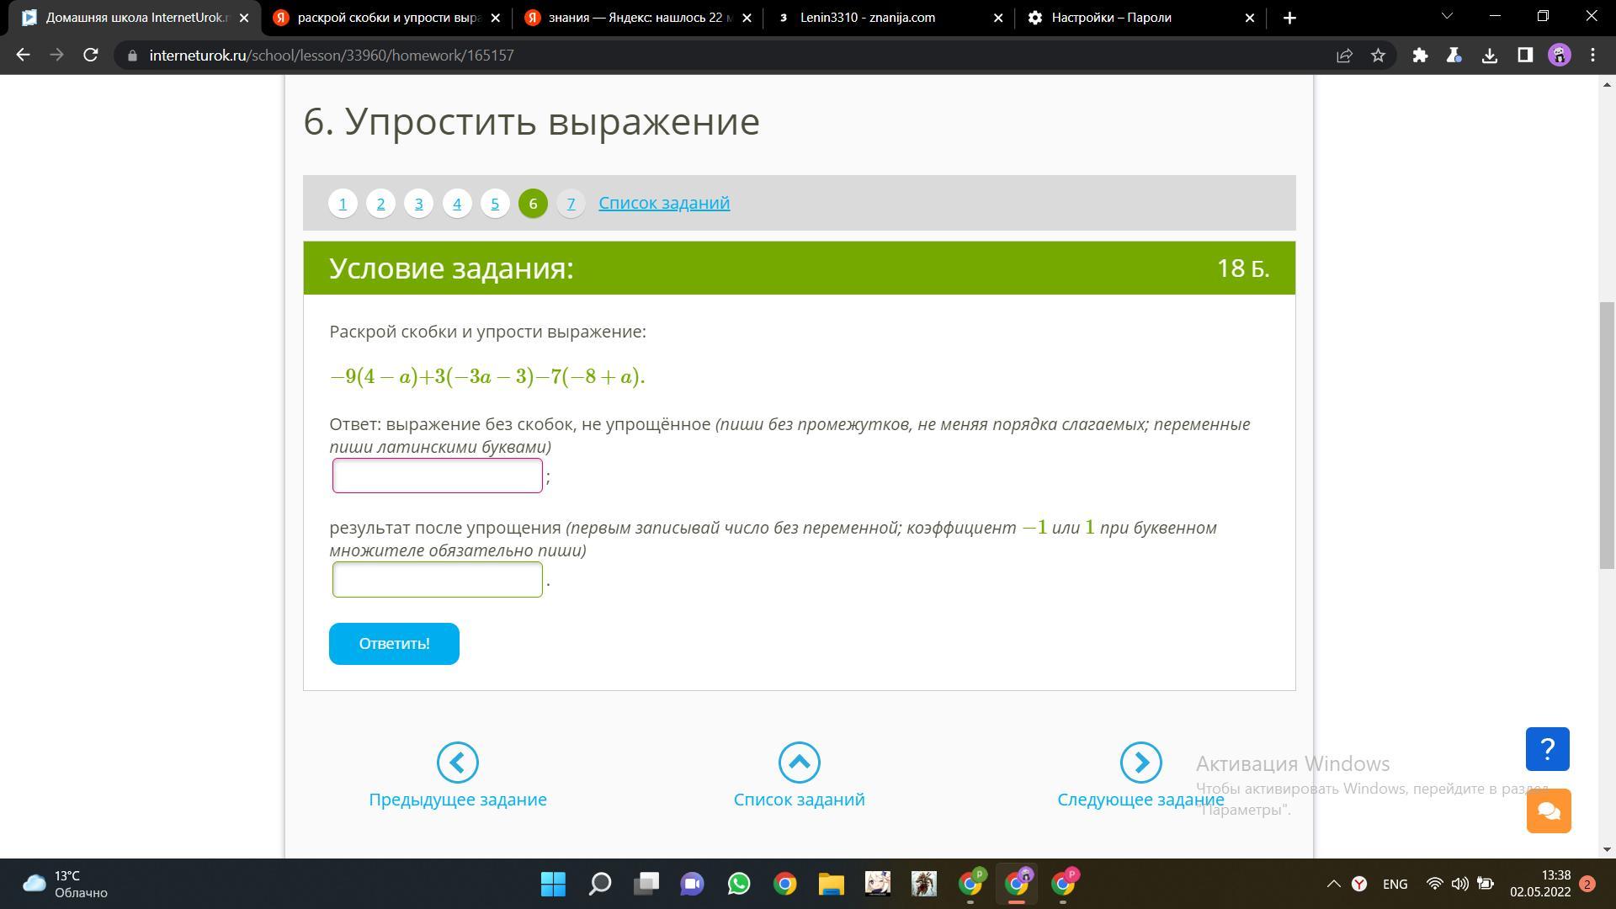Screen dimensions: 1616x909
Task: Go to task number 7
Action: tap(571, 204)
